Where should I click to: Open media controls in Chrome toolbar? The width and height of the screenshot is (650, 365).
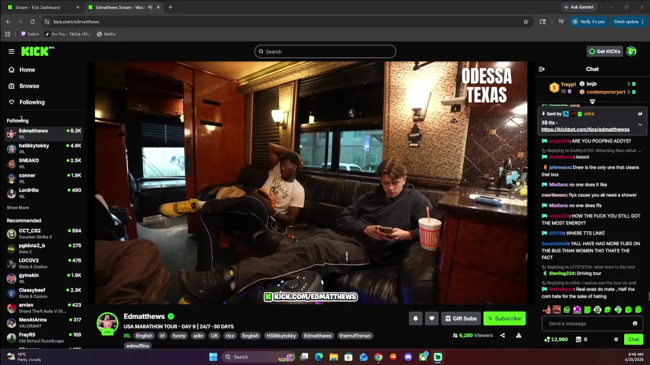[x=561, y=22]
